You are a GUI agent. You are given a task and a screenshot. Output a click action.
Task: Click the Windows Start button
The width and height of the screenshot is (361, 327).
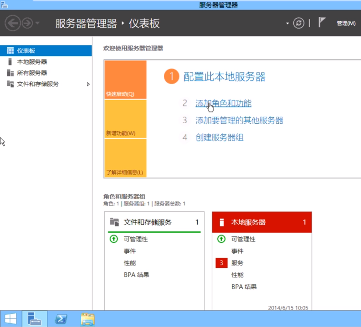11,319
